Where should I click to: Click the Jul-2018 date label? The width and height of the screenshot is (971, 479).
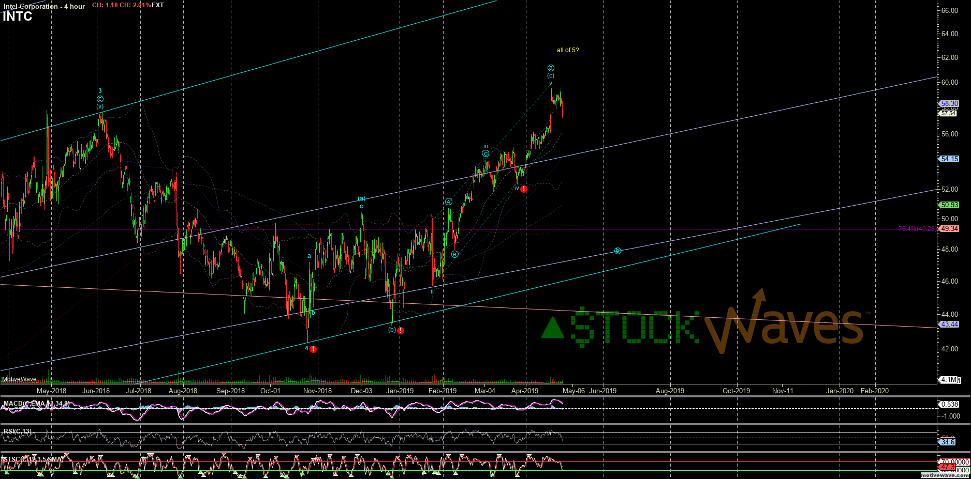pos(138,391)
